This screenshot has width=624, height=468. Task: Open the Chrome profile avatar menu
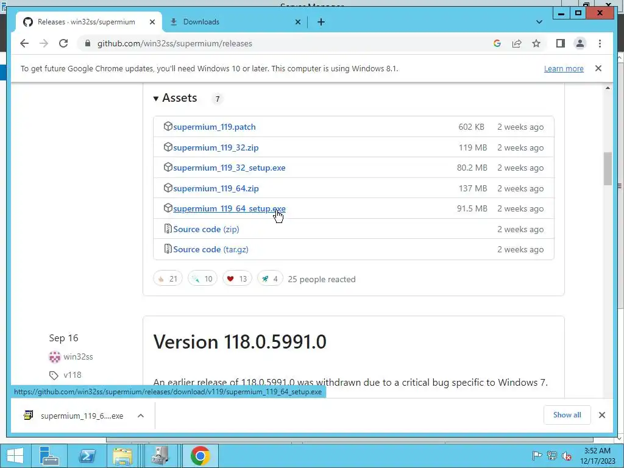click(x=580, y=43)
